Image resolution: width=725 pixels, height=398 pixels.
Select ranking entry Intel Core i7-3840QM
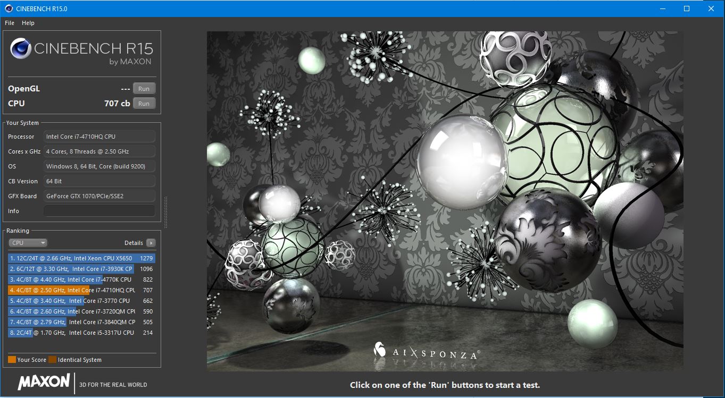tap(82, 322)
